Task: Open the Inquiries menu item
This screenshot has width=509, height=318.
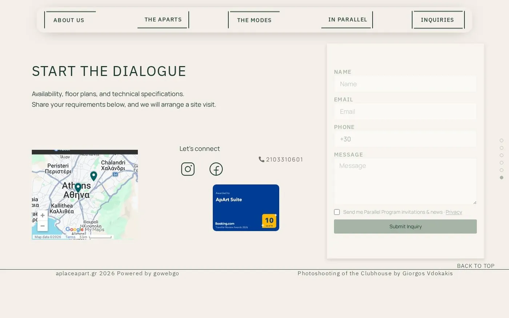Action: tap(437, 20)
